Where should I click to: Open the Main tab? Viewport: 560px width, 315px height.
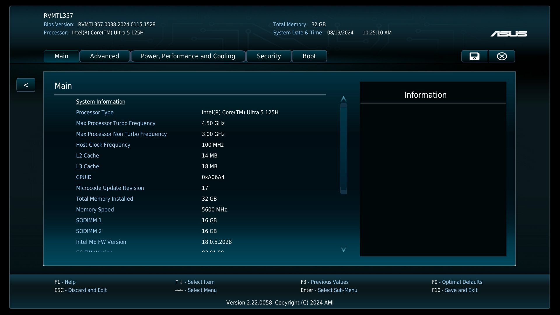click(61, 56)
